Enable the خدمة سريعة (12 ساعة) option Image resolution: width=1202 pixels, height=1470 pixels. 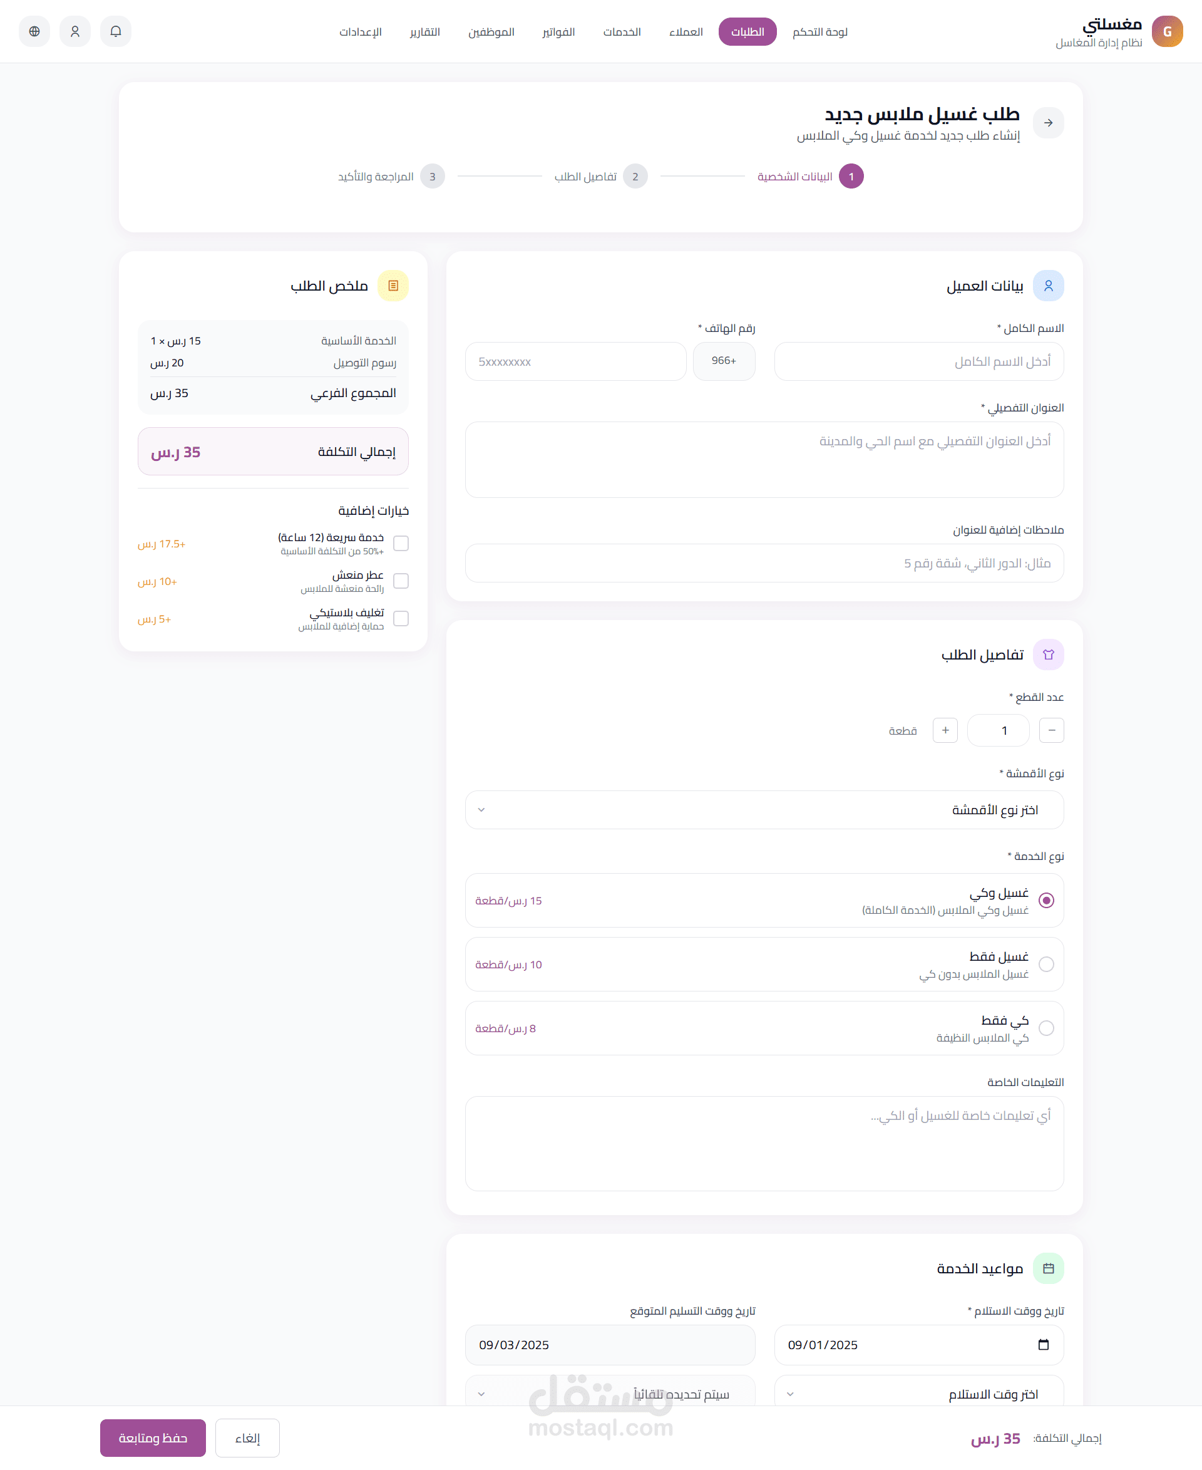click(x=400, y=543)
